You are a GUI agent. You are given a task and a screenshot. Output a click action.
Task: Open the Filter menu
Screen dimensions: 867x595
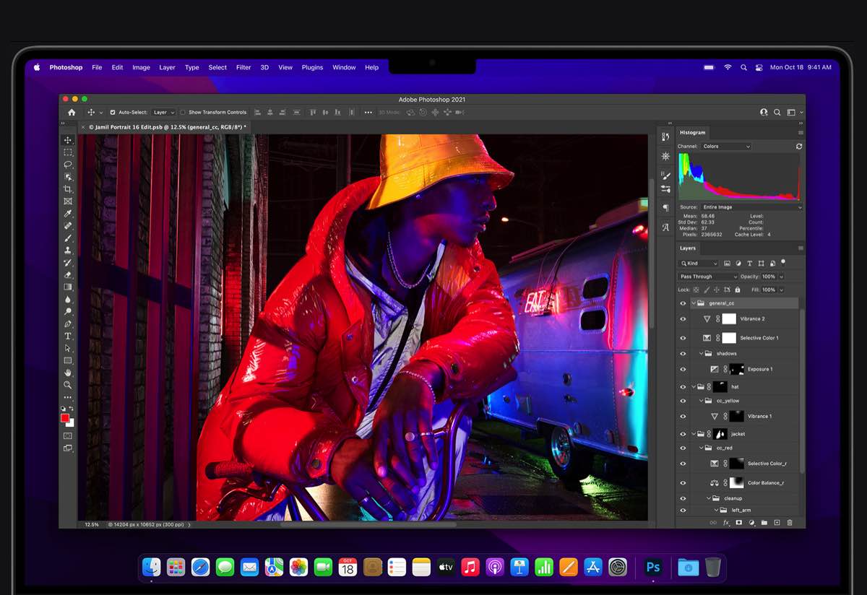click(243, 67)
